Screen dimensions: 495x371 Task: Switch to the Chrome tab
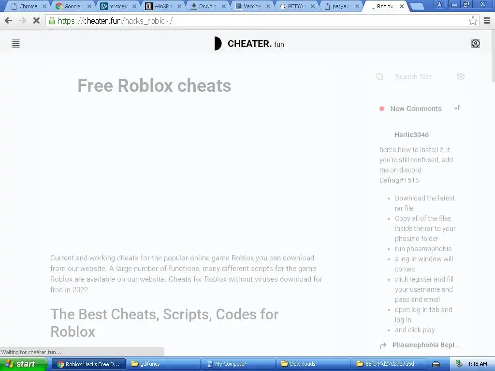point(28,6)
